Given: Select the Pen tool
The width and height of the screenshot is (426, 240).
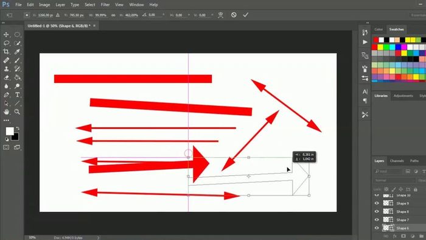Looking at the screenshot, I should [6, 94].
